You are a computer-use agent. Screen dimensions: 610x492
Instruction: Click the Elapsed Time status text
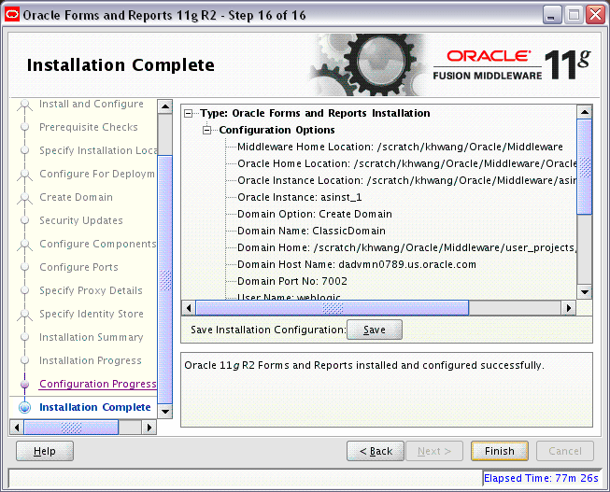coord(541,478)
